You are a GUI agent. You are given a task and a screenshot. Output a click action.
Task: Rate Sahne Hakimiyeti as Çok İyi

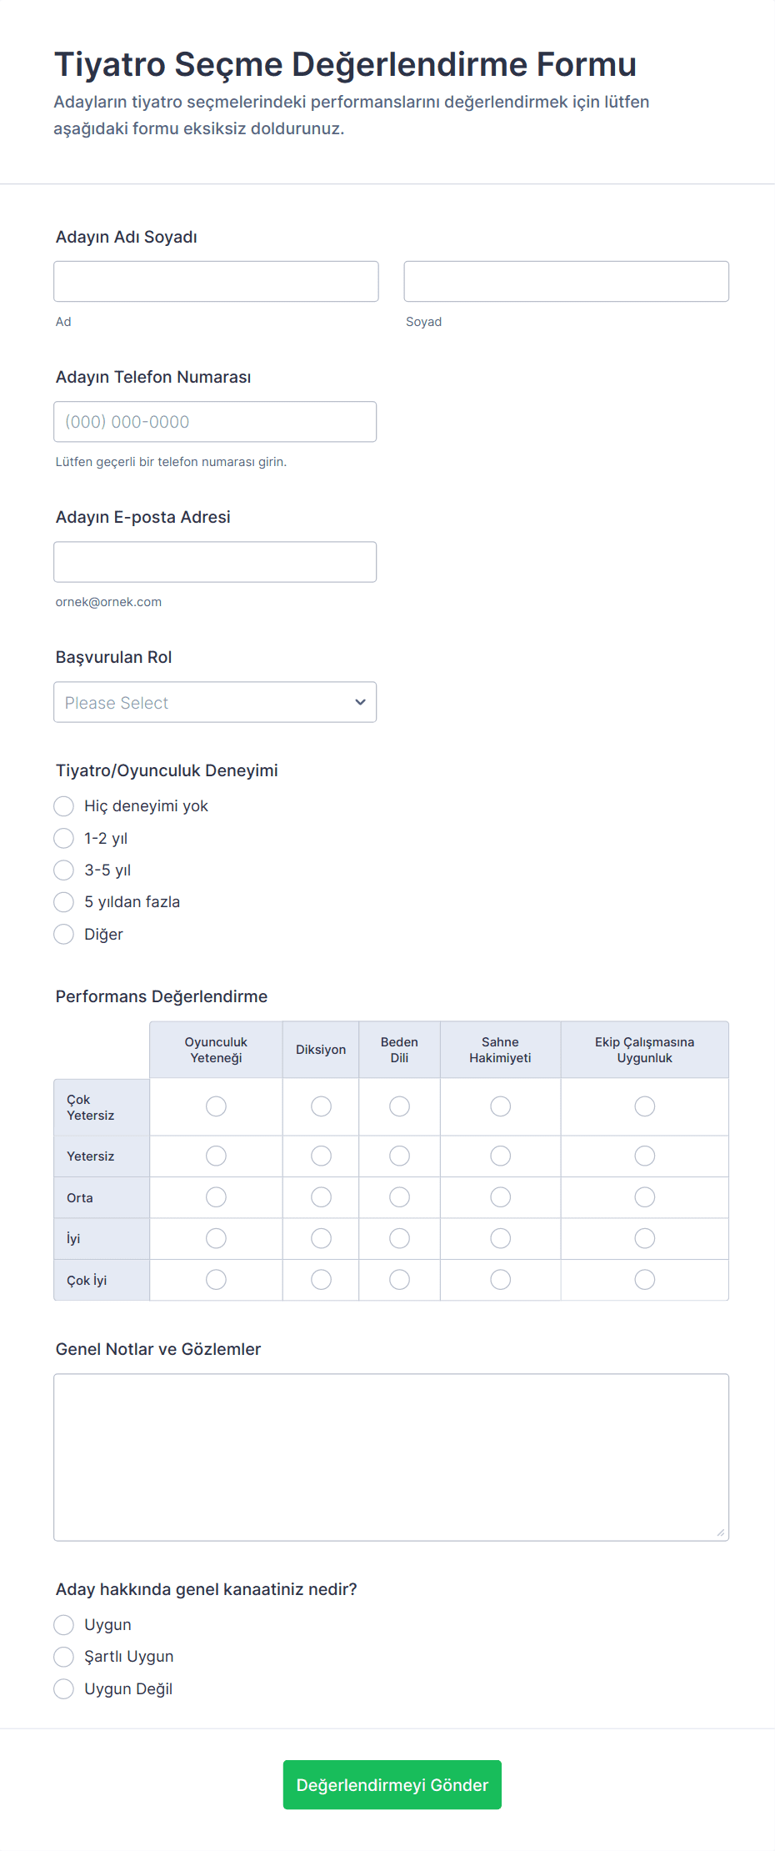point(500,1280)
